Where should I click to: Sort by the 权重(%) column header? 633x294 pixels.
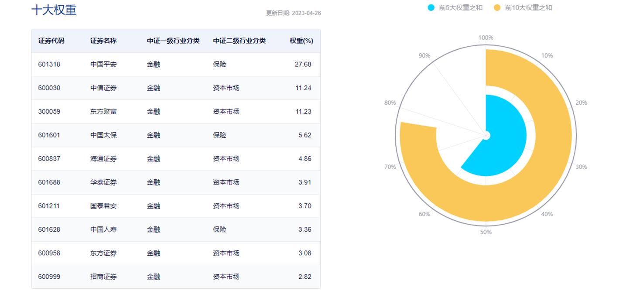click(x=300, y=41)
